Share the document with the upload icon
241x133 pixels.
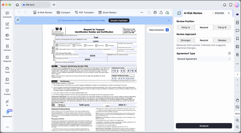161,13
